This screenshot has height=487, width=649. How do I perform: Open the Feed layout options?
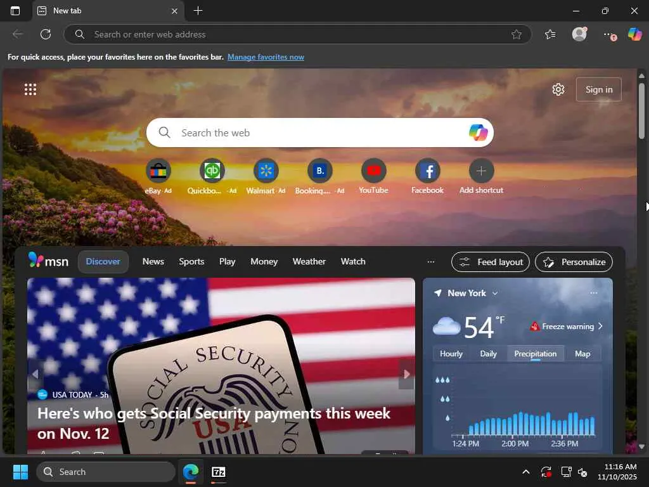tap(491, 262)
